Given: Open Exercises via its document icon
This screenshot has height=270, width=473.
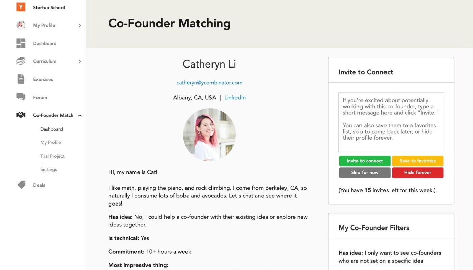Looking at the screenshot, I should pos(21,79).
